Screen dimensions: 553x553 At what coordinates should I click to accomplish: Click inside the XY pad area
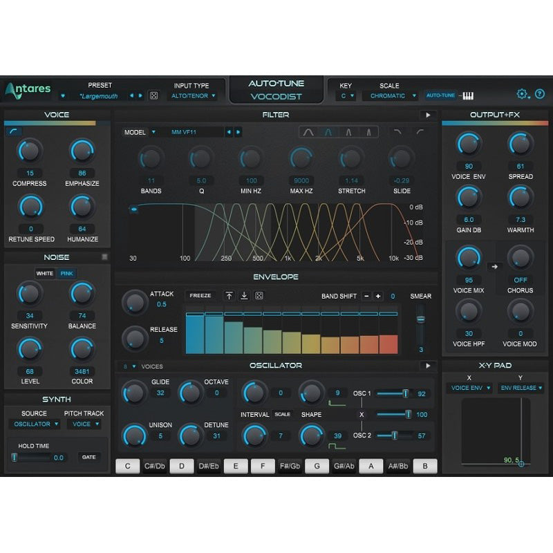[x=496, y=431]
